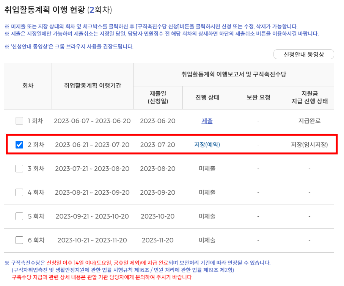This screenshot has width=344, height=286.
Task: Click the 5 회차 row label
Action: click(36, 216)
